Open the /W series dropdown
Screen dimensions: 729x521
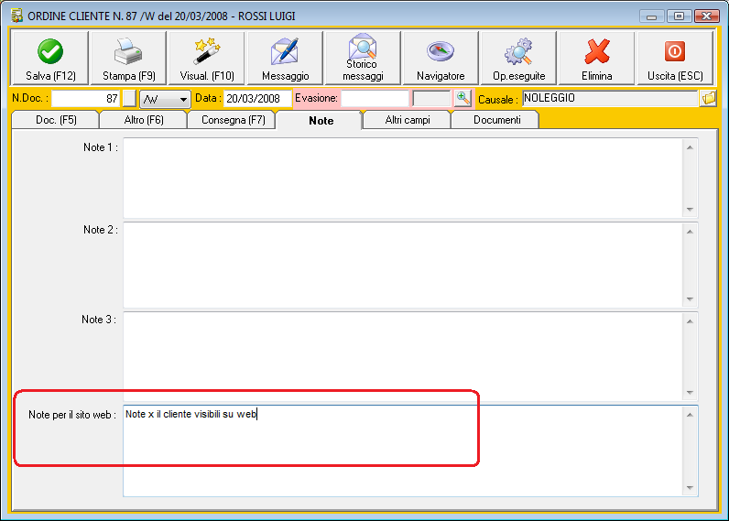point(165,99)
